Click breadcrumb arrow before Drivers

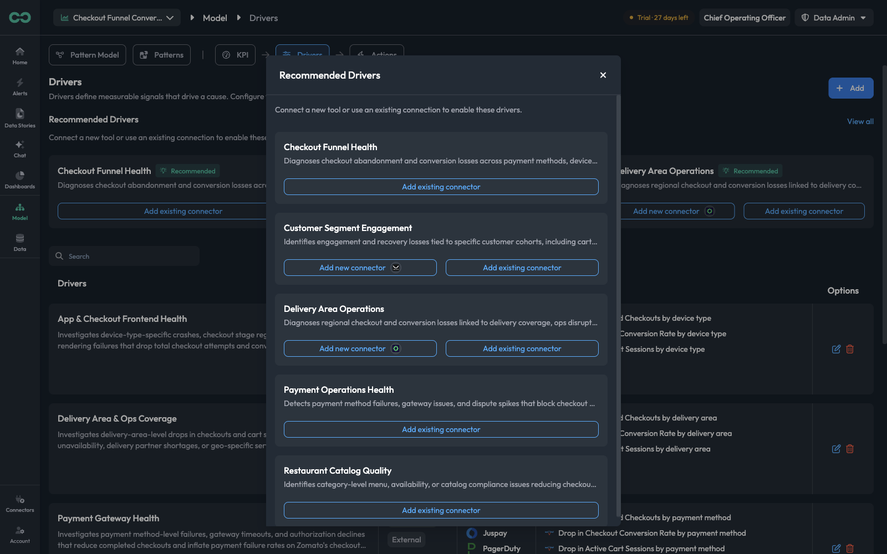click(239, 18)
